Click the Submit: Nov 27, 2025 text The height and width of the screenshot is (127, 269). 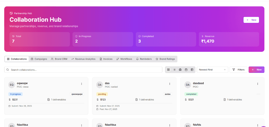pos(110,106)
